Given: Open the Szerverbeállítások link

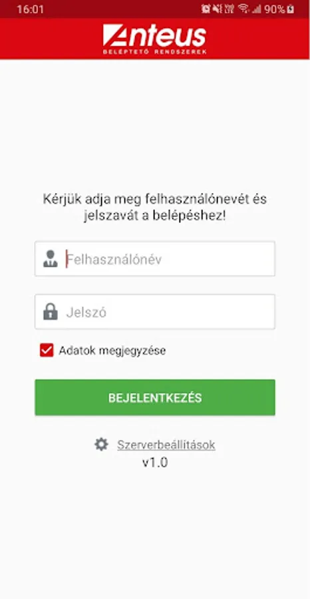Looking at the screenshot, I should point(166,445).
